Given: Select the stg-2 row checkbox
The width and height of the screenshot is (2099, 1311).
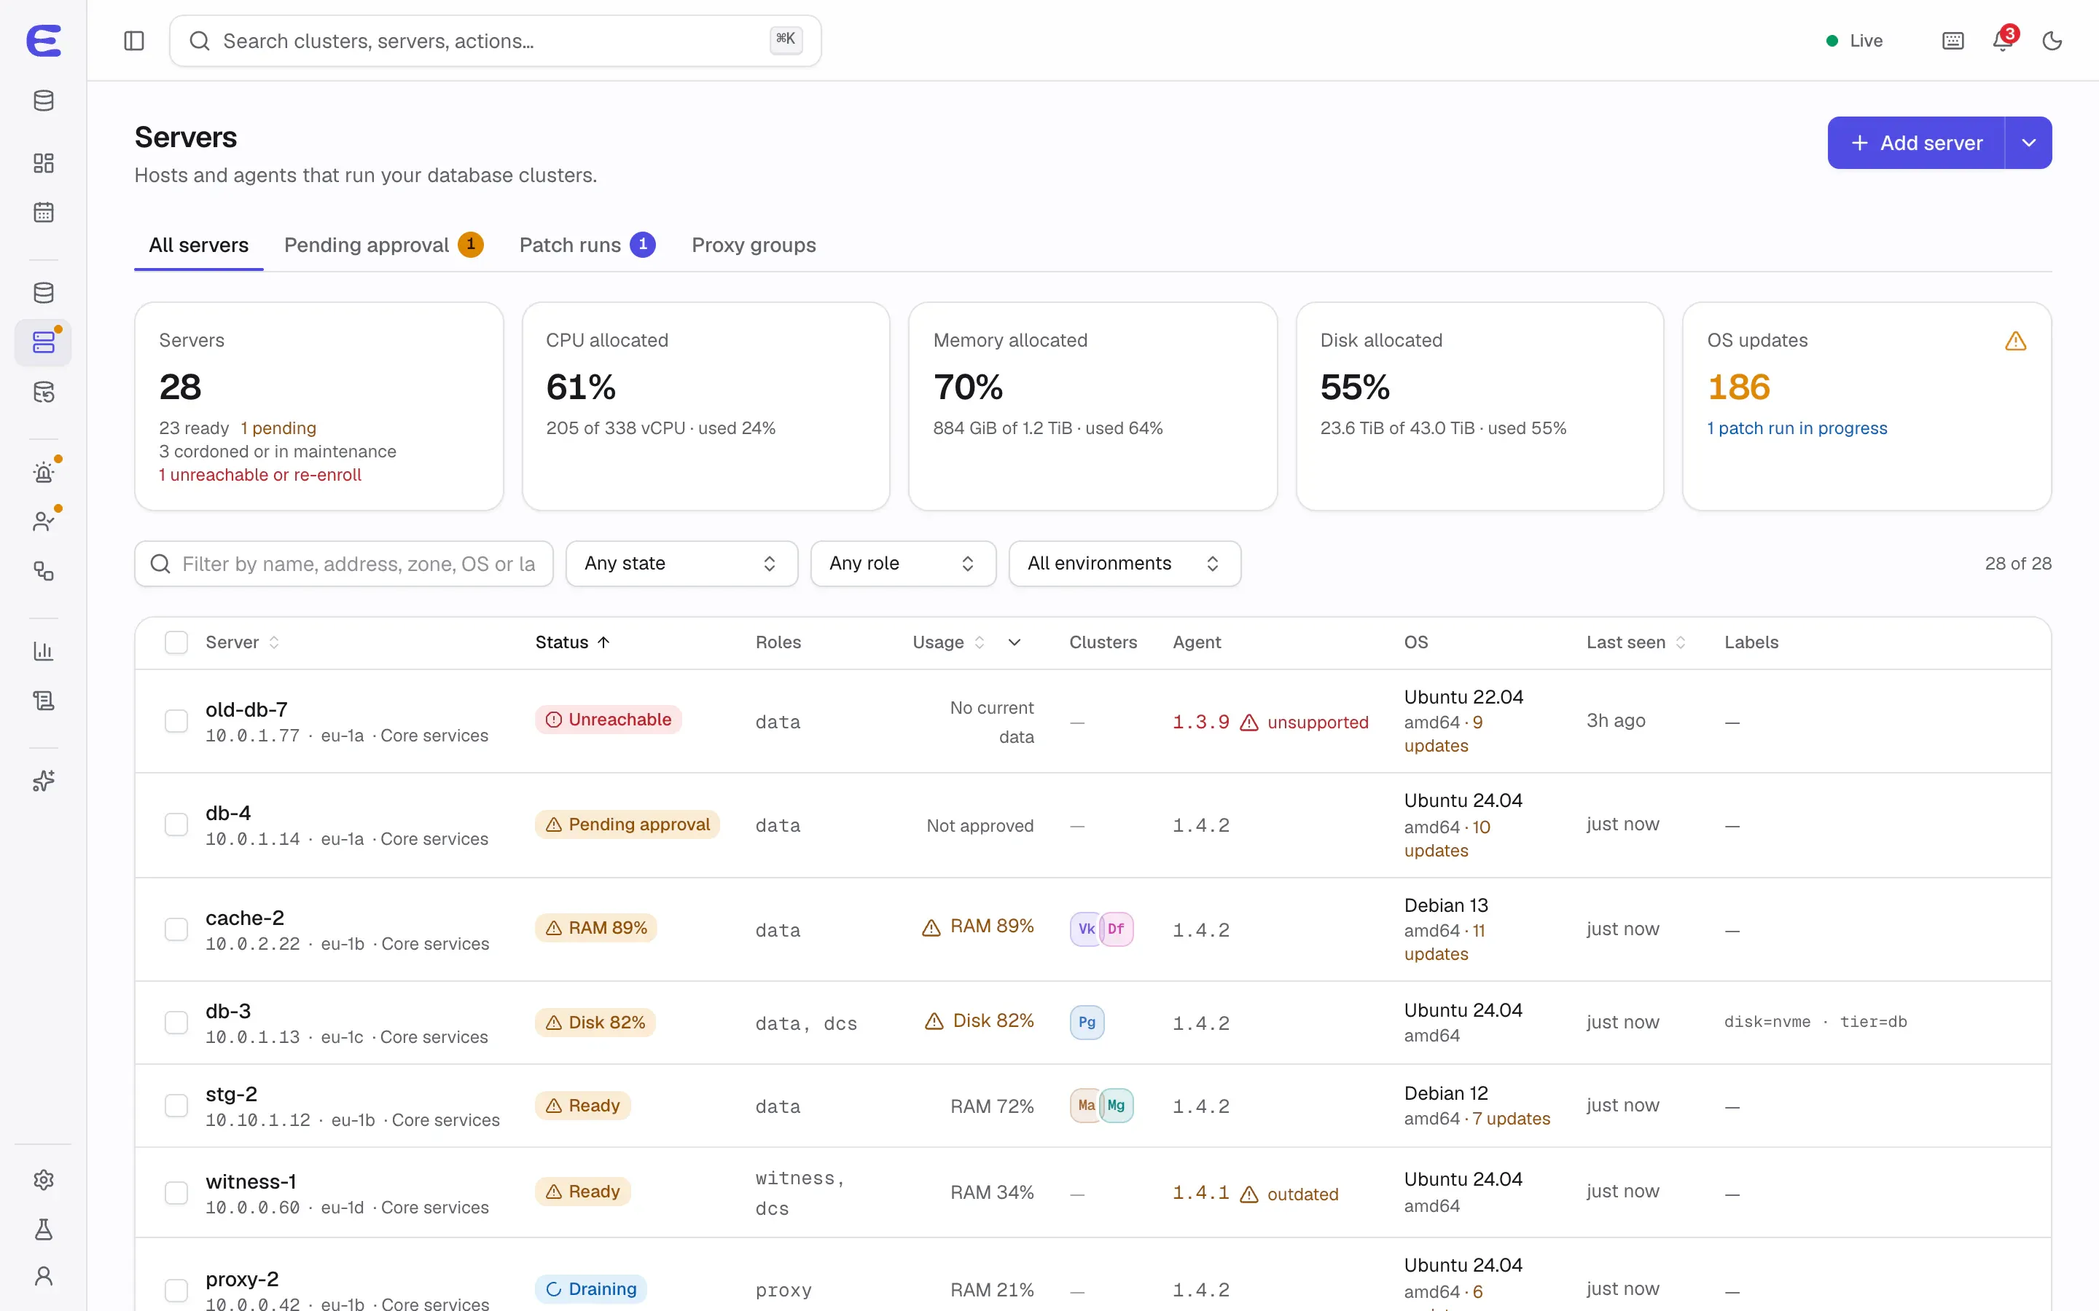Looking at the screenshot, I should (x=176, y=1106).
